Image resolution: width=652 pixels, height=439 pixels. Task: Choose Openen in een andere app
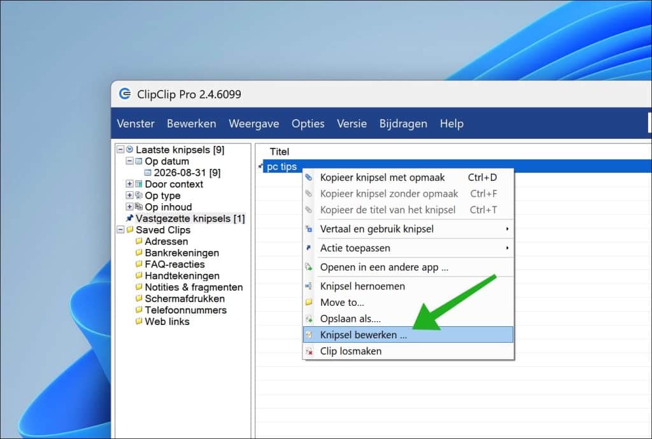point(408,267)
